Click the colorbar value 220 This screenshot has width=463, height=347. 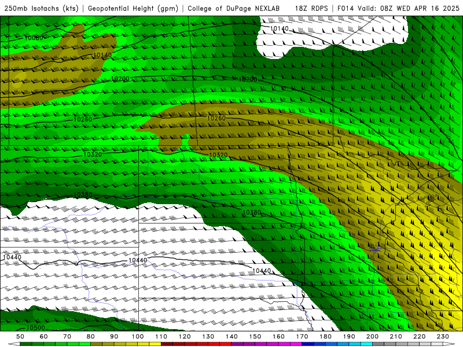[420, 337]
